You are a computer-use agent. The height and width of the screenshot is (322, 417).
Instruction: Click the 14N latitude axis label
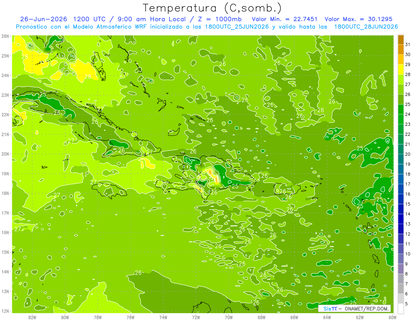pos(5,272)
